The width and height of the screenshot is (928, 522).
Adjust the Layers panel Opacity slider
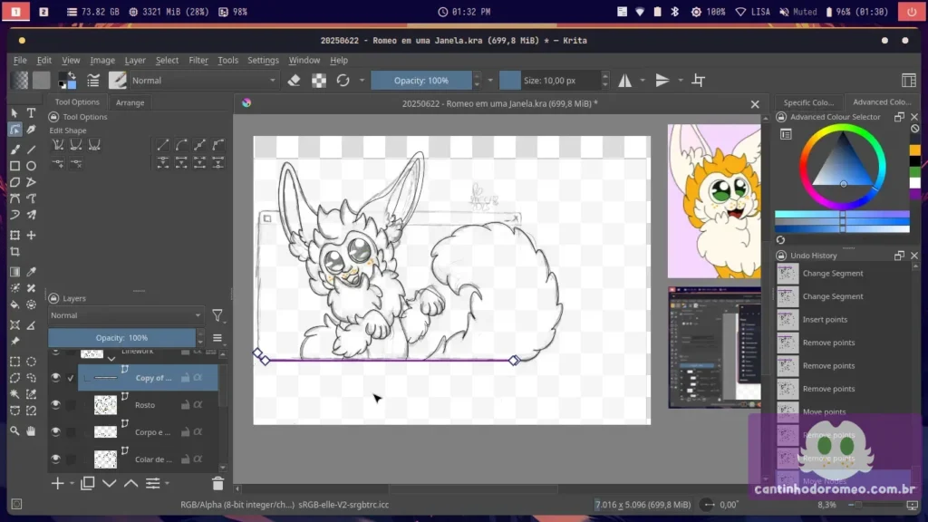pos(122,338)
